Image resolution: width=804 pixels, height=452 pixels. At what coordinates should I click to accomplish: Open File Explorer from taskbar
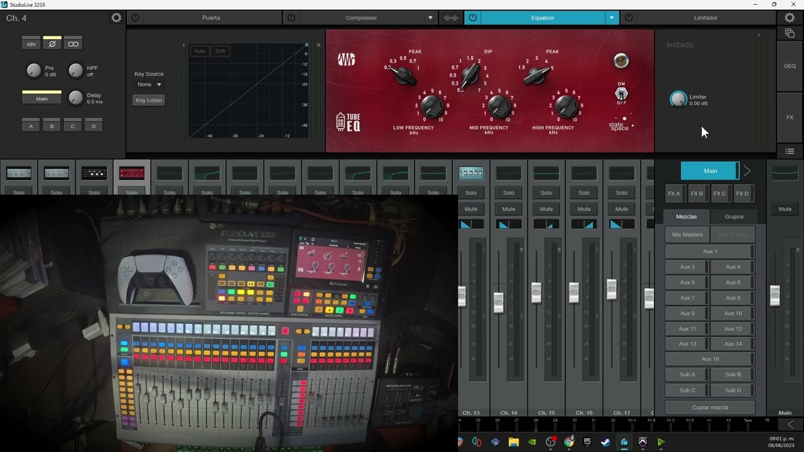(514, 442)
